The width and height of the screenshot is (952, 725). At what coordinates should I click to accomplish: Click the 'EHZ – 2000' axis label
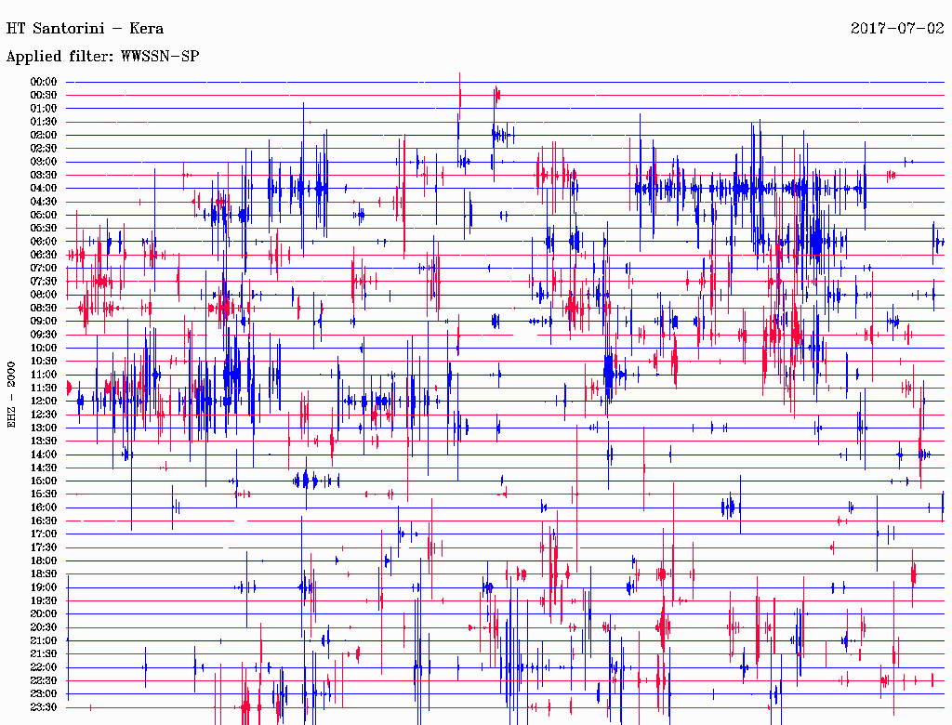click(x=11, y=395)
